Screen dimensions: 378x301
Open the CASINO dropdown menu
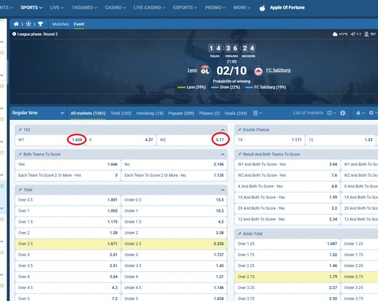click(115, 8)
